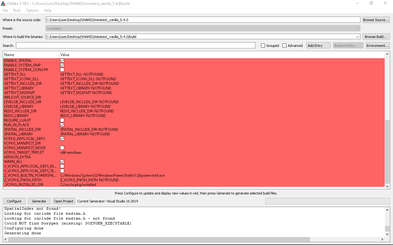The image size is (393, 245).
Task: Click Browse Source button
Action: [x=376, y=20]
